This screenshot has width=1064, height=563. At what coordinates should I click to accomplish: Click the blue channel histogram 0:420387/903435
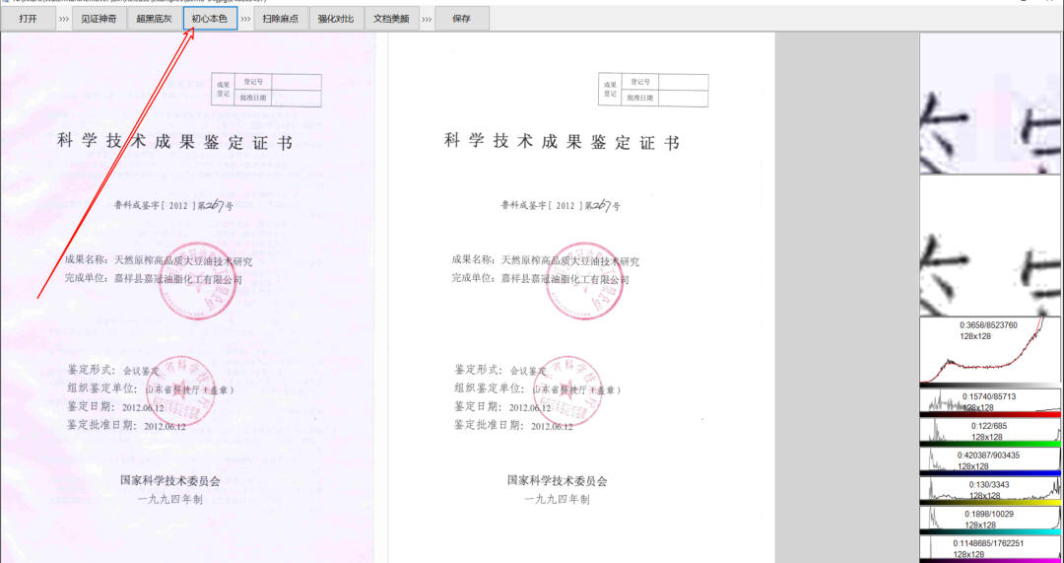[990, 461]
